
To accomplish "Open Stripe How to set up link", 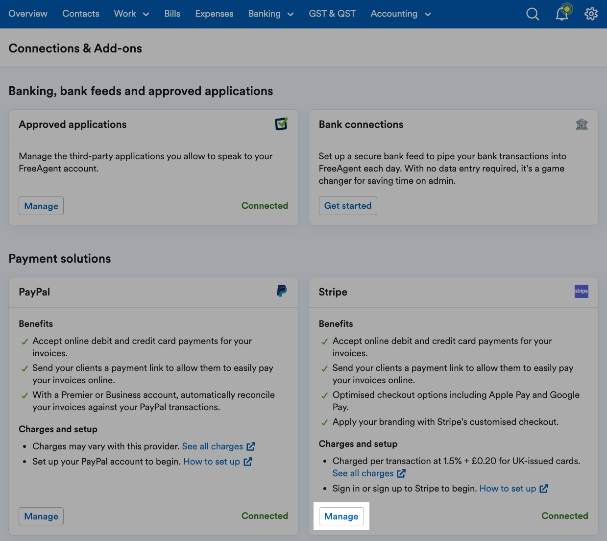I will 508,489.
